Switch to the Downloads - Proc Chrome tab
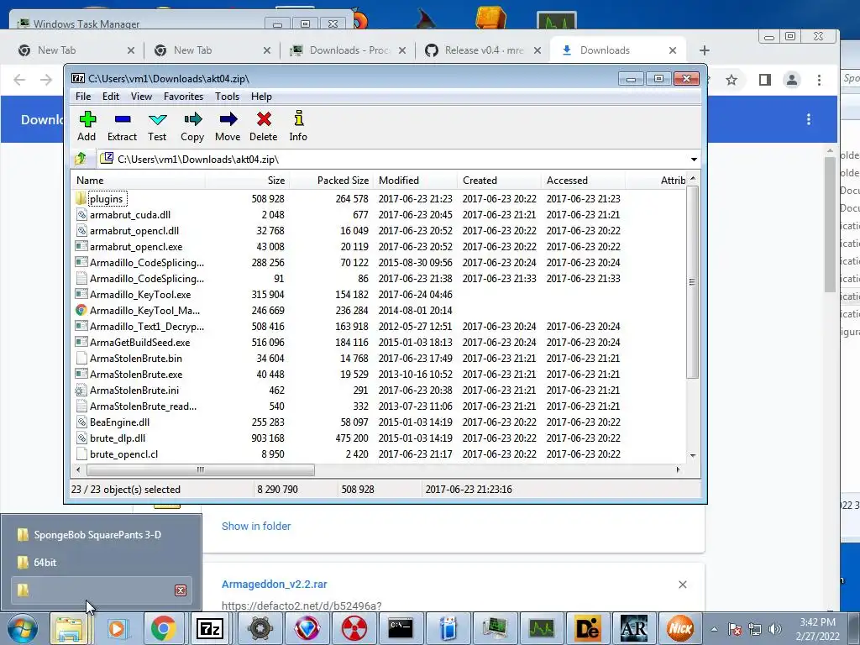The height and width of the screenshot is (645, 860). click(x=349, y=50)
